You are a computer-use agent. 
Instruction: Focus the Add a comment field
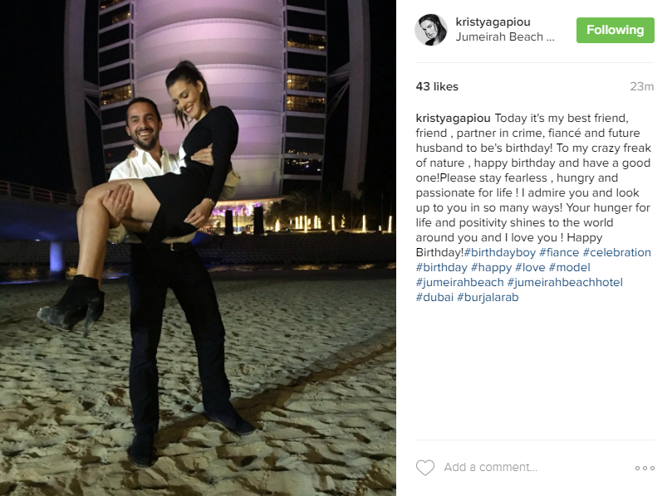536,467
